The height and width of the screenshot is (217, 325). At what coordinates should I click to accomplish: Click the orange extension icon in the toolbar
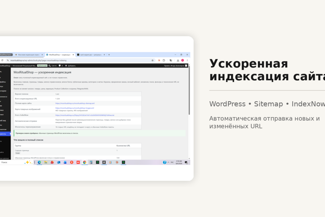(159, 60)
